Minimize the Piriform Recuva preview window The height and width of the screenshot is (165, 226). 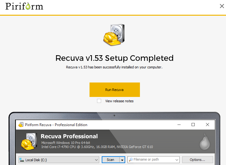tap(179, 125)
